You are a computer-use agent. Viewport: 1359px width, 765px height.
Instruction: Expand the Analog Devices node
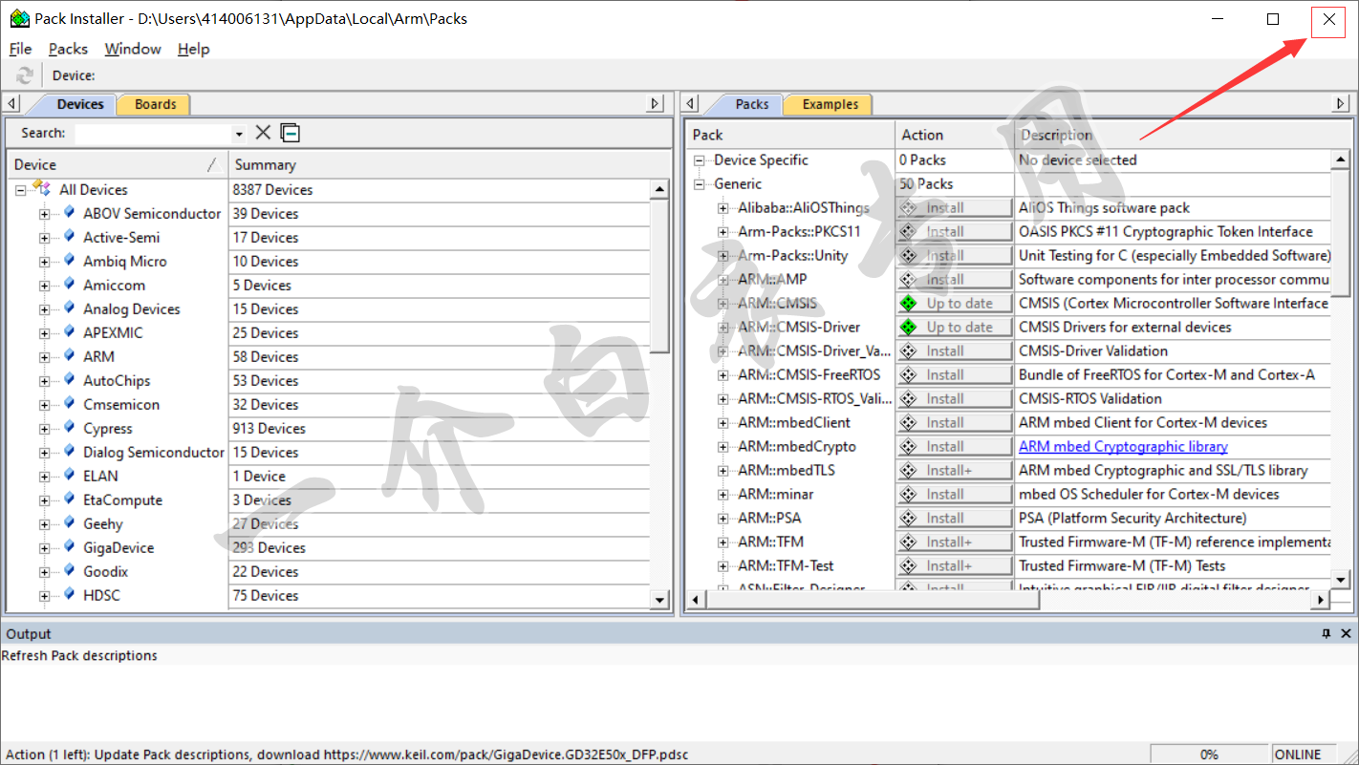pyautogui.click(x=44, y=309)
